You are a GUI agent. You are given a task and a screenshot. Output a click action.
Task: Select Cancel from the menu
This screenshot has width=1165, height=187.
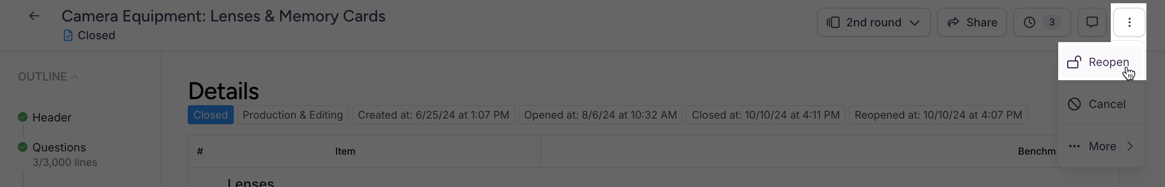tap(1101, 104)
